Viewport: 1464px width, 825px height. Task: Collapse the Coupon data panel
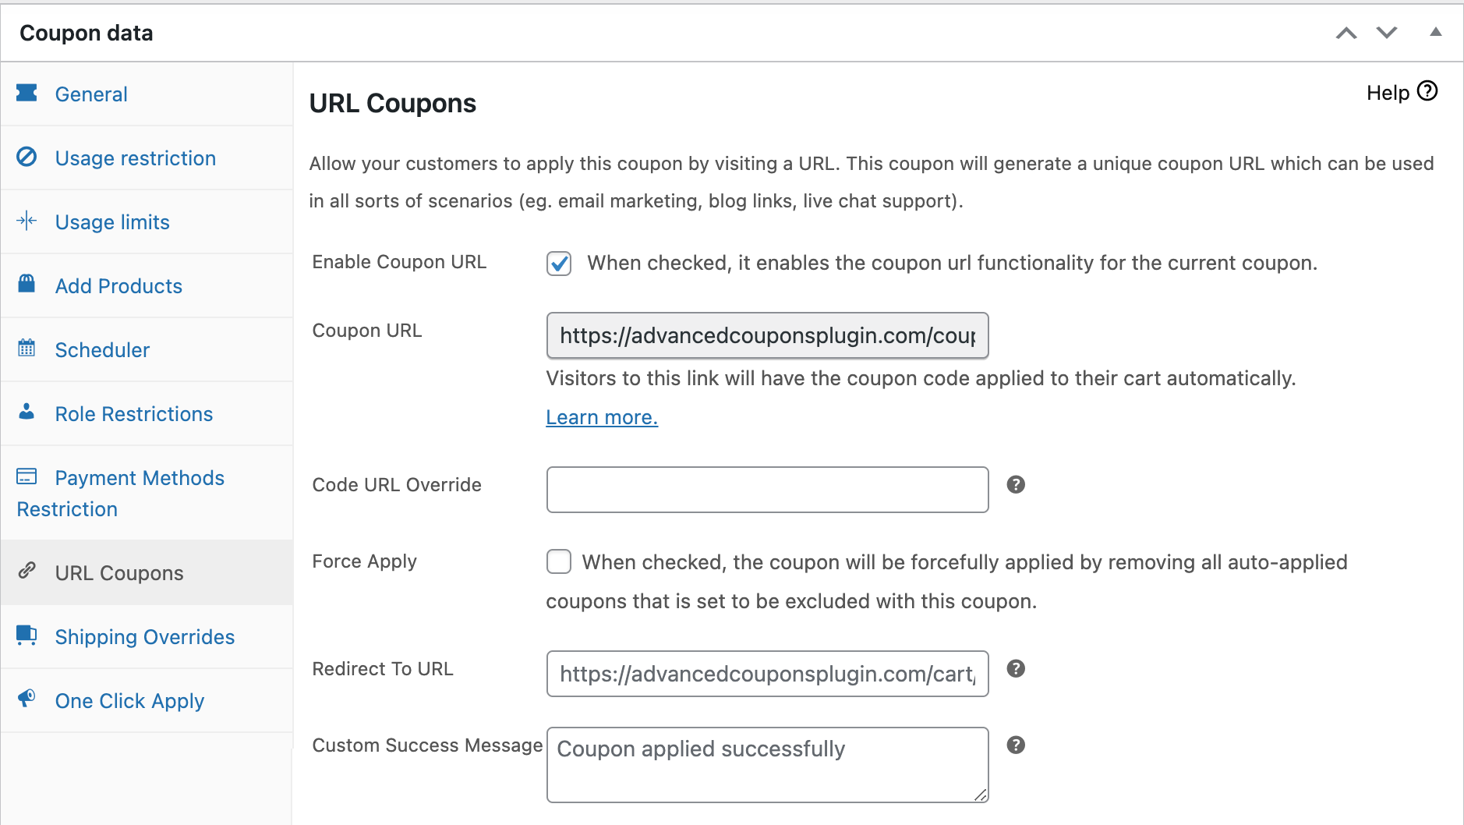[1435, 33]
